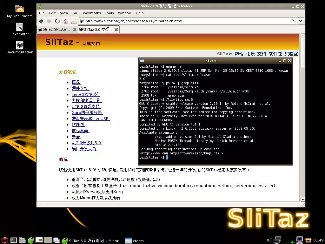Follow the 从2.0升级到3.0 link
Viewport: 325px width, 244px height.
[x=87, y=143]
